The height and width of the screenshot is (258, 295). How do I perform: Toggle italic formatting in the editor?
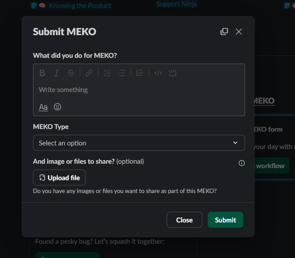pos(57,73)
